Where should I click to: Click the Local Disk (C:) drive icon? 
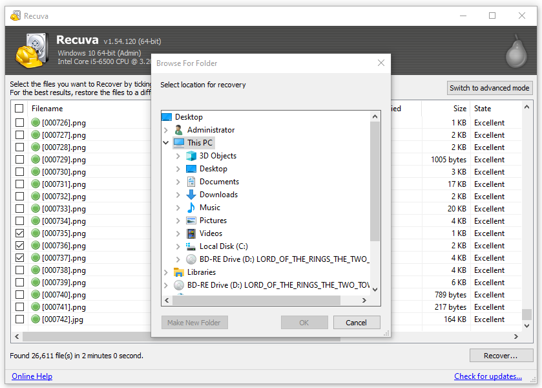pyautogui.click(x=191, y=246)
